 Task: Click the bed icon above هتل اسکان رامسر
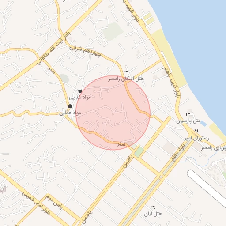coord(126,72)
